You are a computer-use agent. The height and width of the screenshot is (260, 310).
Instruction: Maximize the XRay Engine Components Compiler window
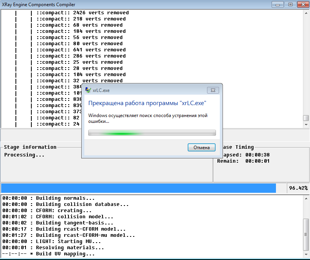289,4
